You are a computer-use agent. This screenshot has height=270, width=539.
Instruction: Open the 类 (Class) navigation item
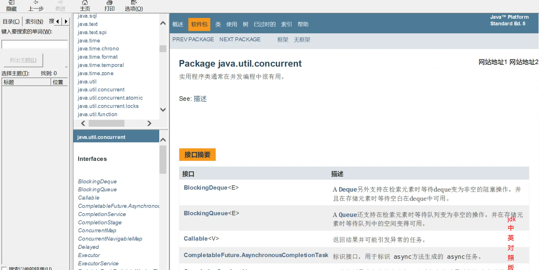[218, 24]
